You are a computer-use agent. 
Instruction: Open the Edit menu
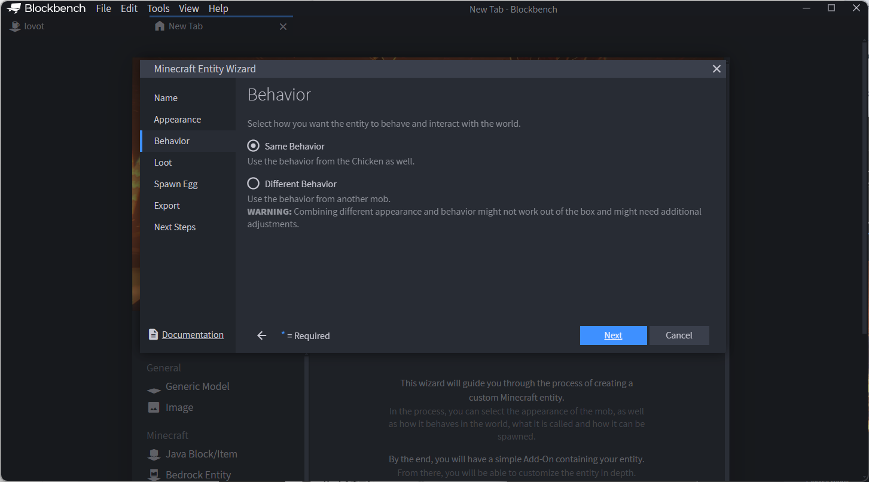129,8
